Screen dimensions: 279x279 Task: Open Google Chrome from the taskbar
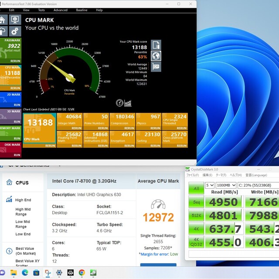(x=82, y=272)
